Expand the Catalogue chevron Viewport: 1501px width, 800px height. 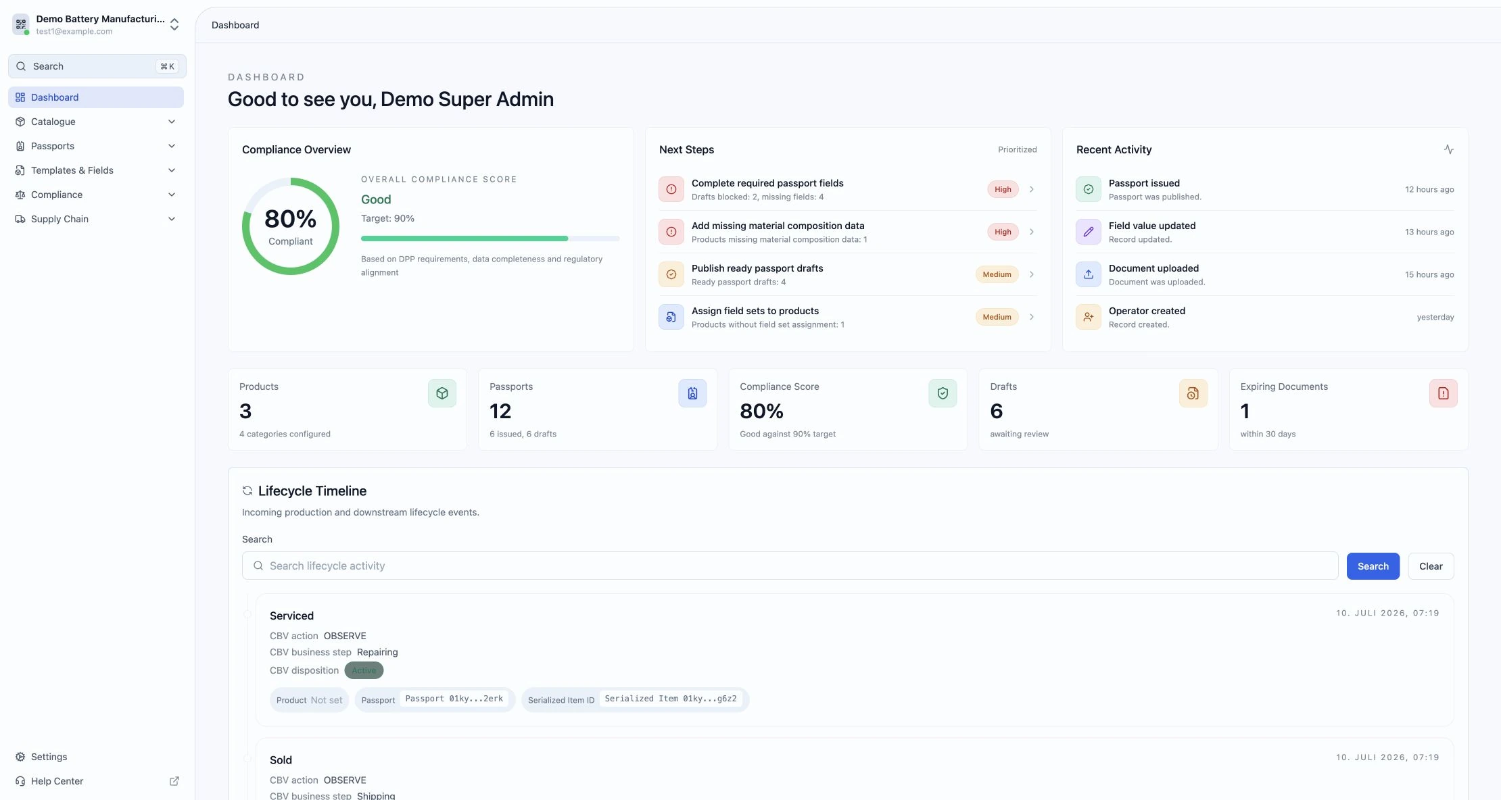[x=172, y=122]
